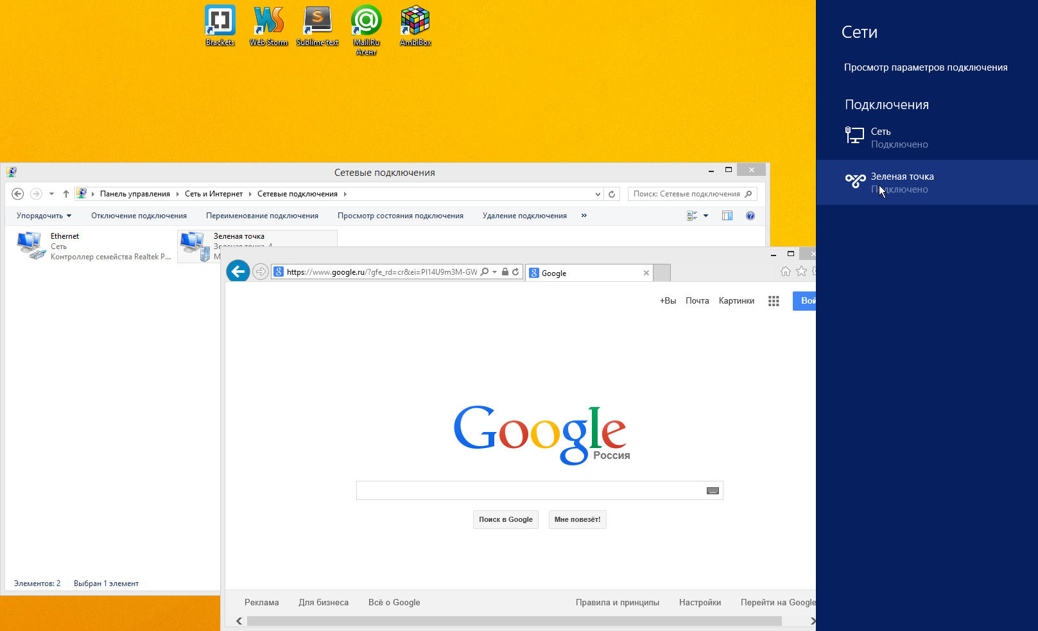The width and height of the screenshot is (1038, 631).
Task: Open the 'Правила и принципы' footer link
Action: [x=618, y=602]
